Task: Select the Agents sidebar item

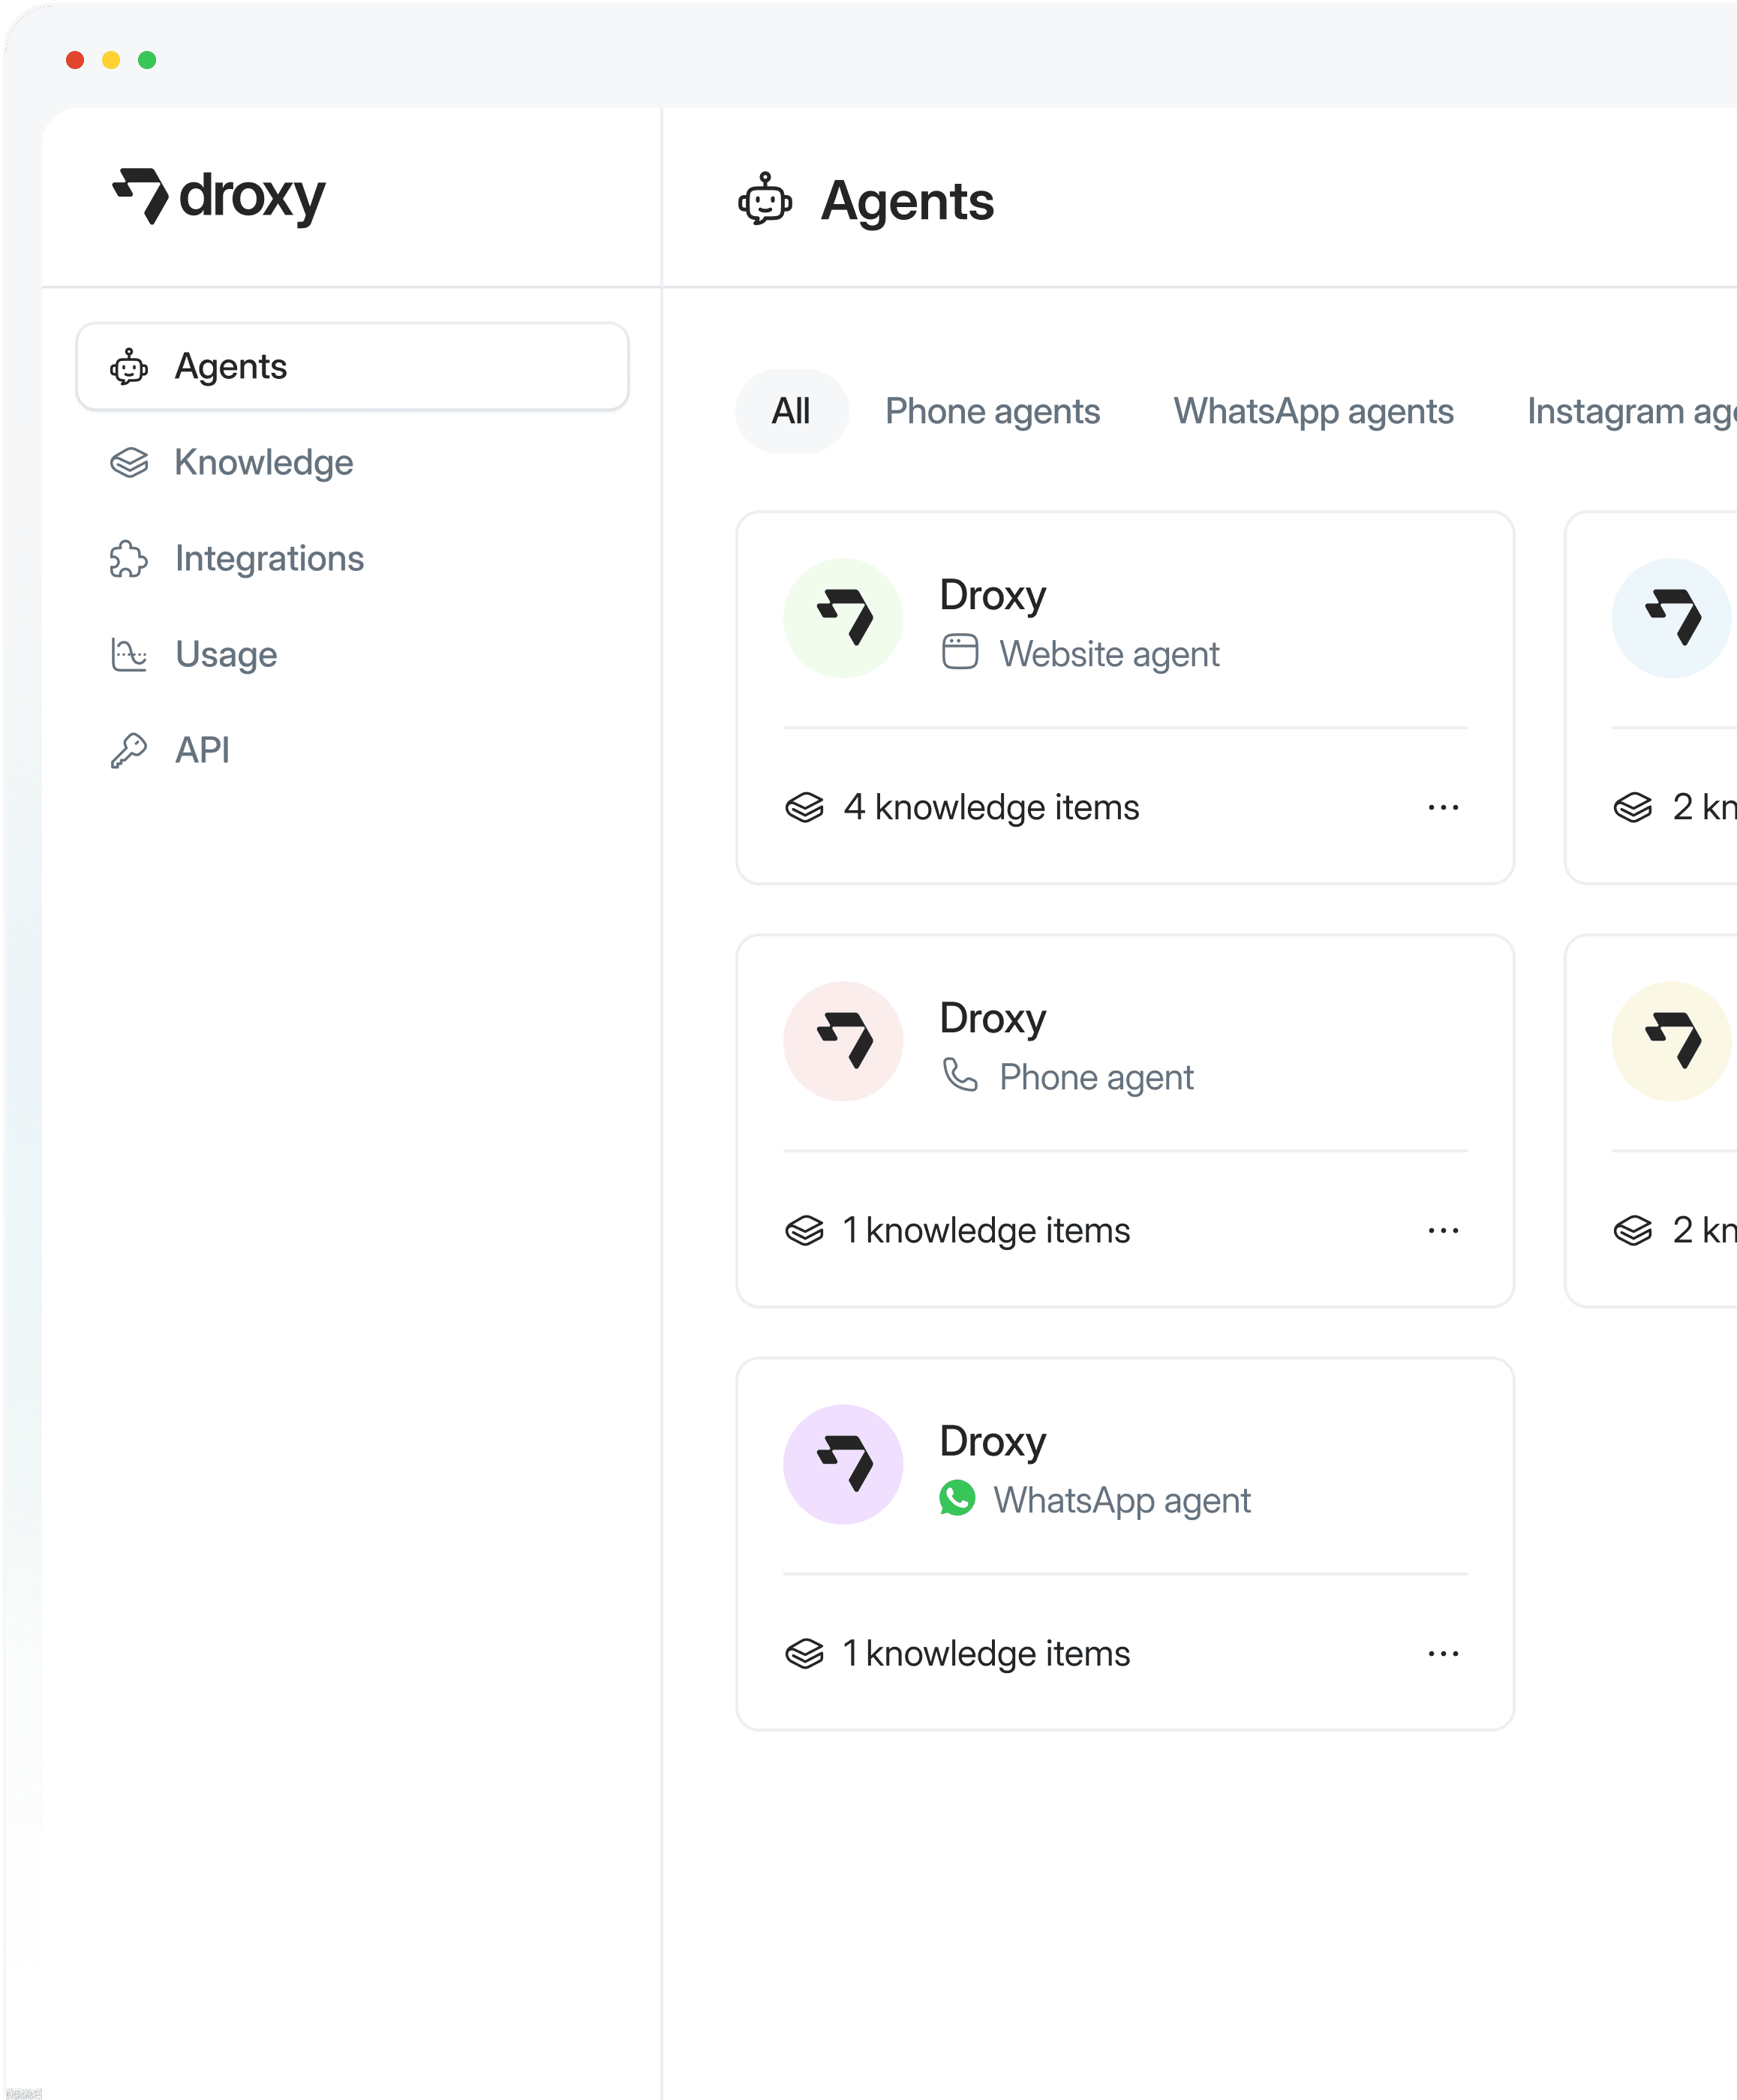Action: (x=352, y=367)
